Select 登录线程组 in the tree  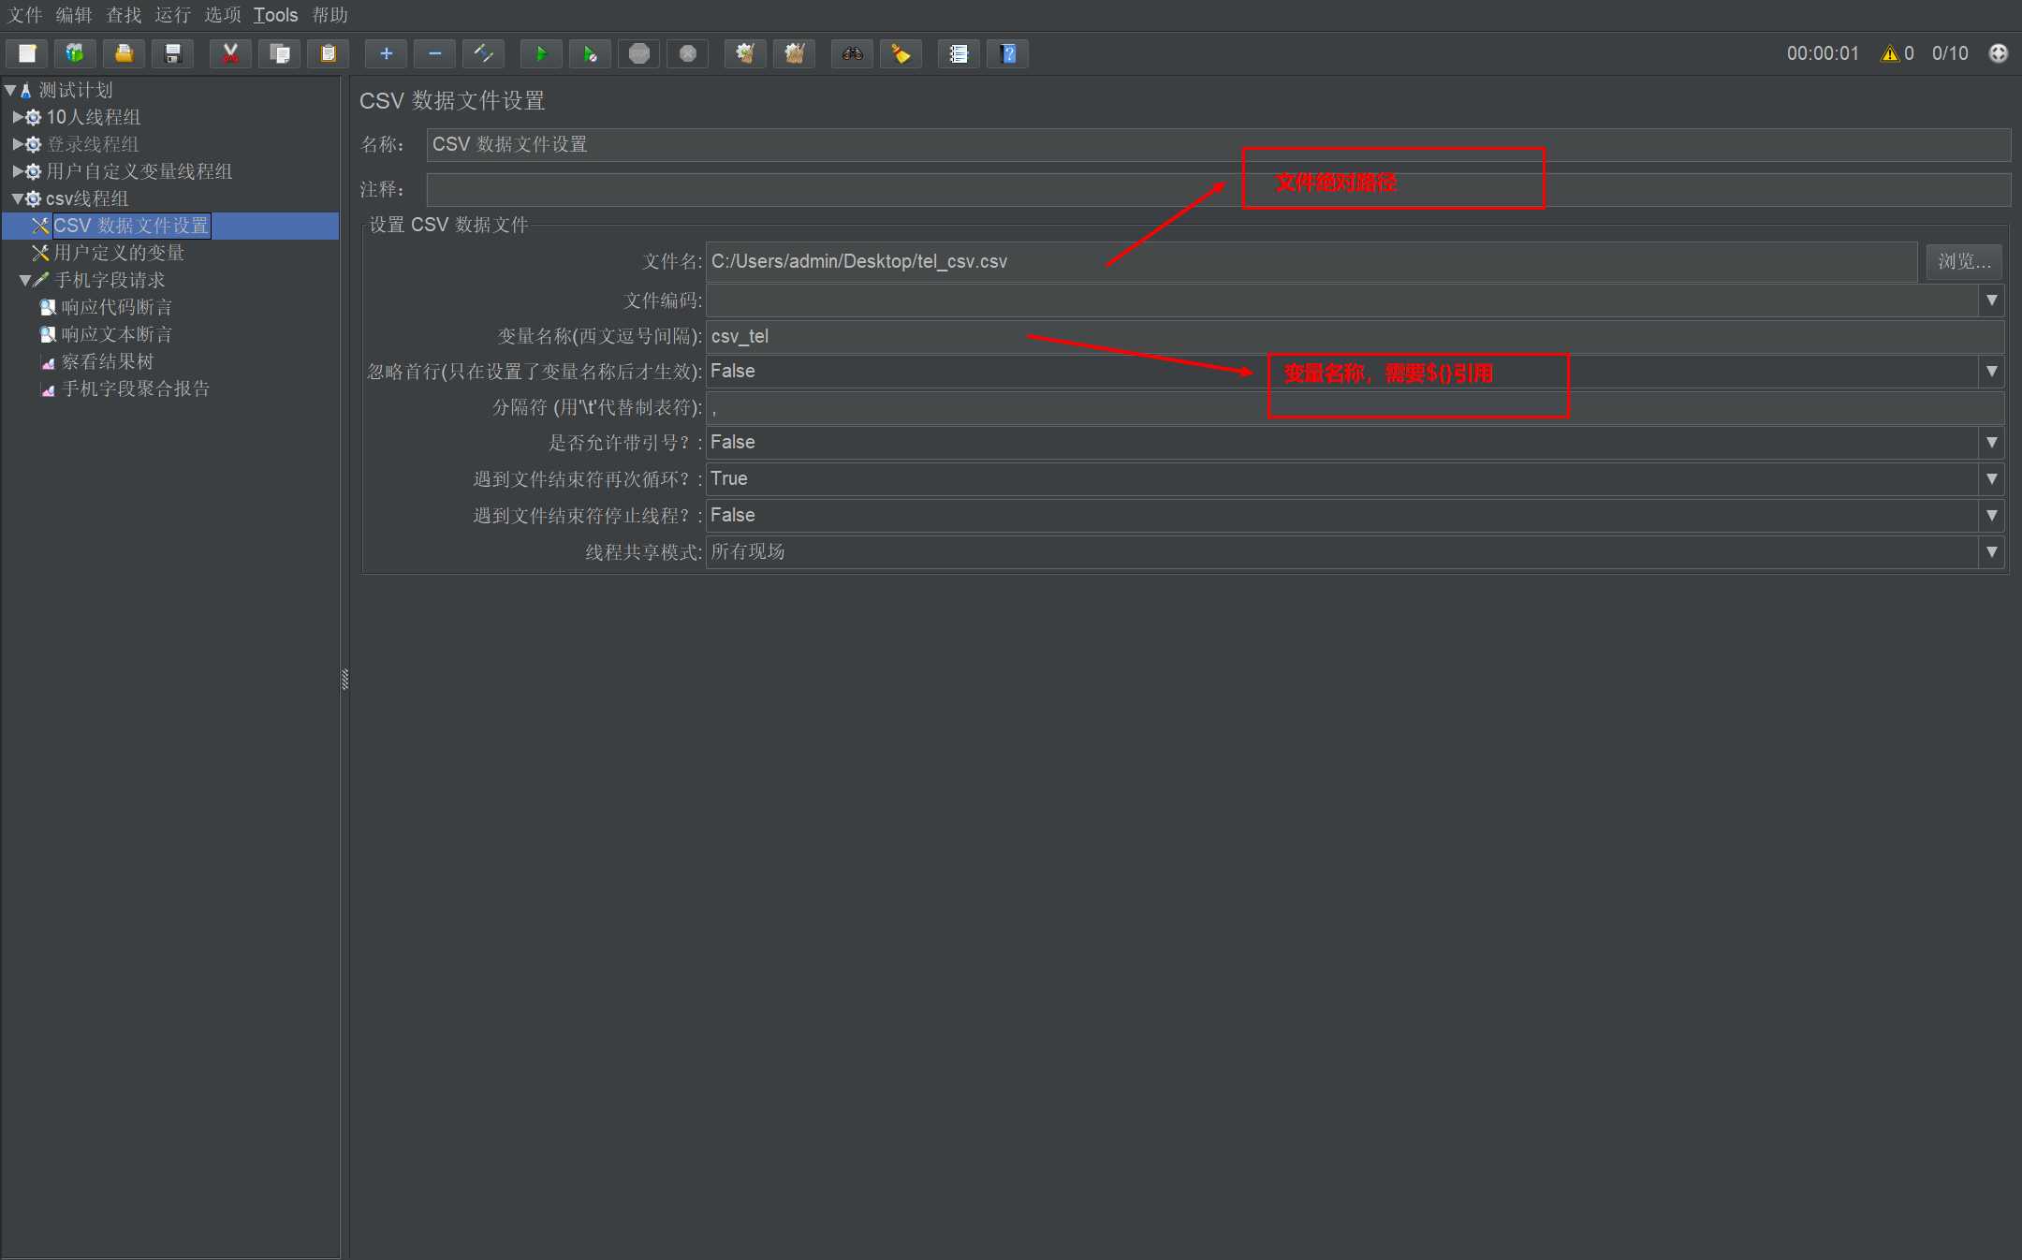pyautogui.click(x=93, y=144)
